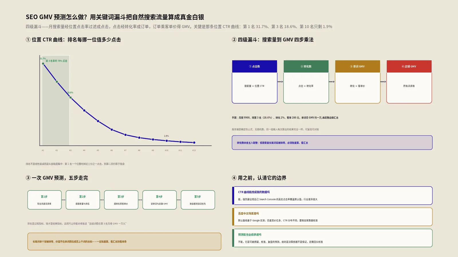Click the rank #1 data point on curve
Viewport: 458px width, 257px height.
(43, 64)
